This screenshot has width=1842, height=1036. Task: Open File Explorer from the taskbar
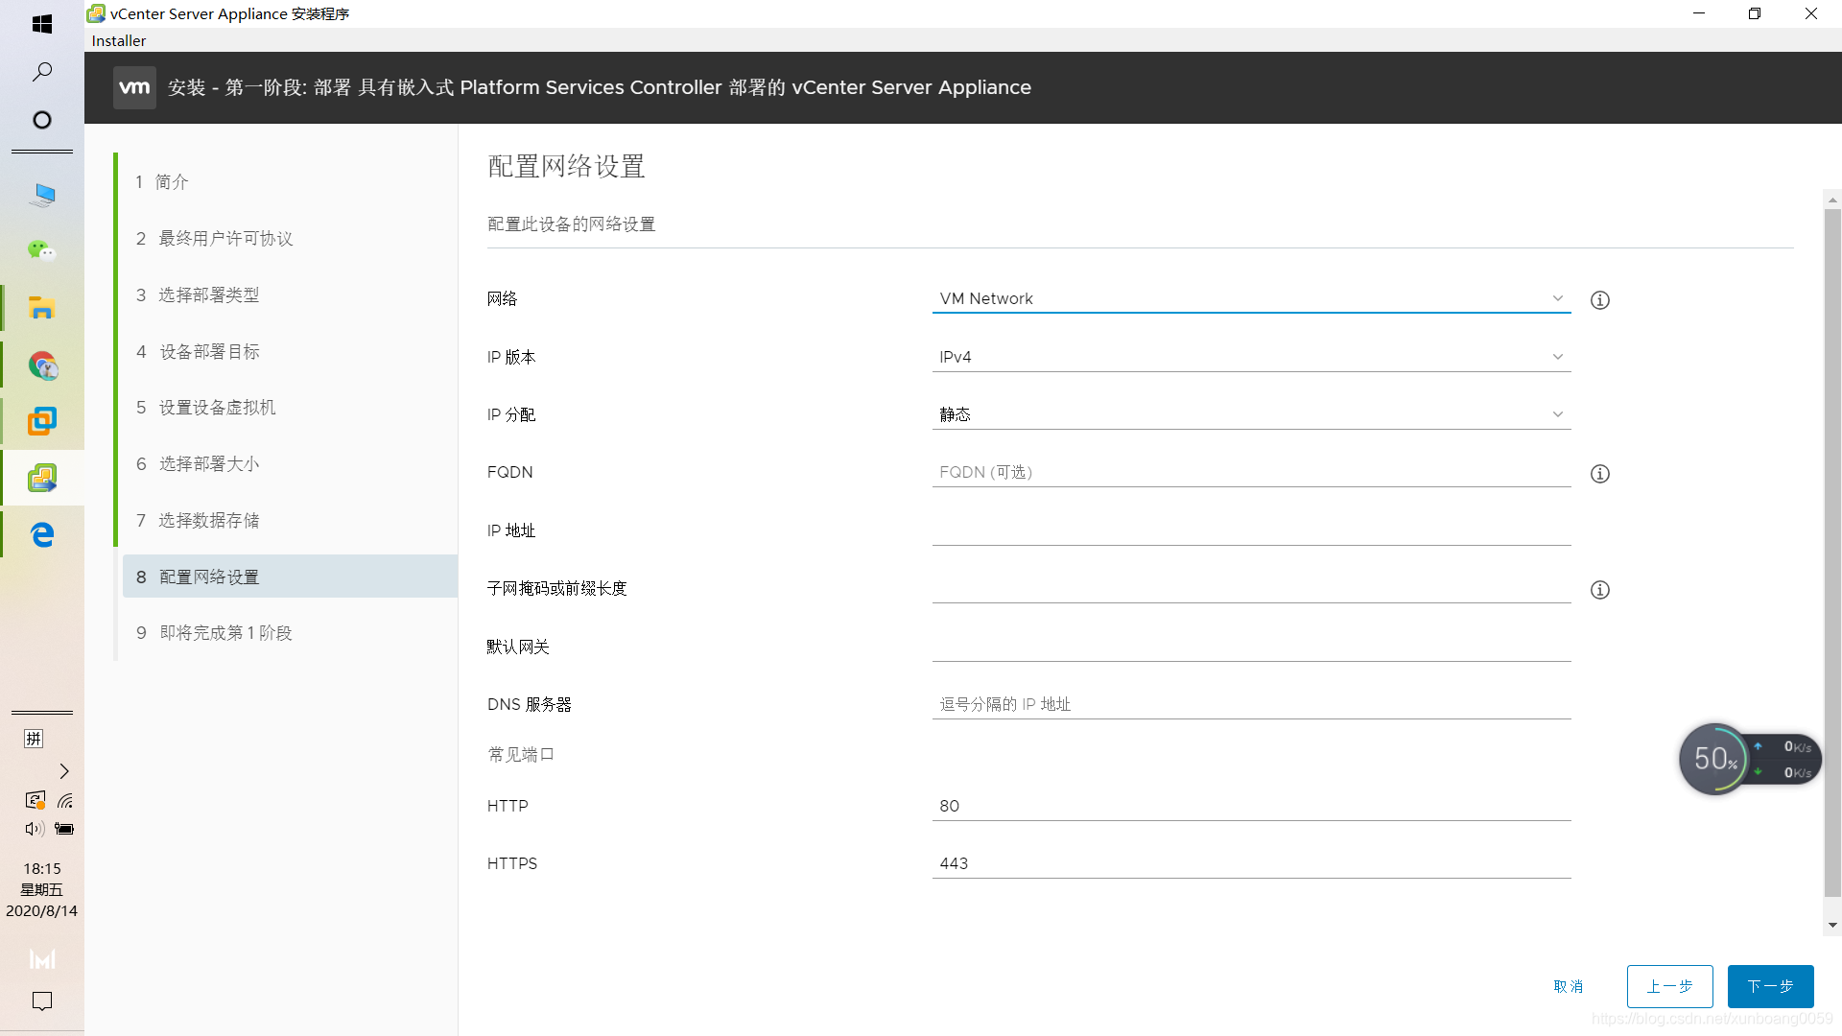coord(41,308)
